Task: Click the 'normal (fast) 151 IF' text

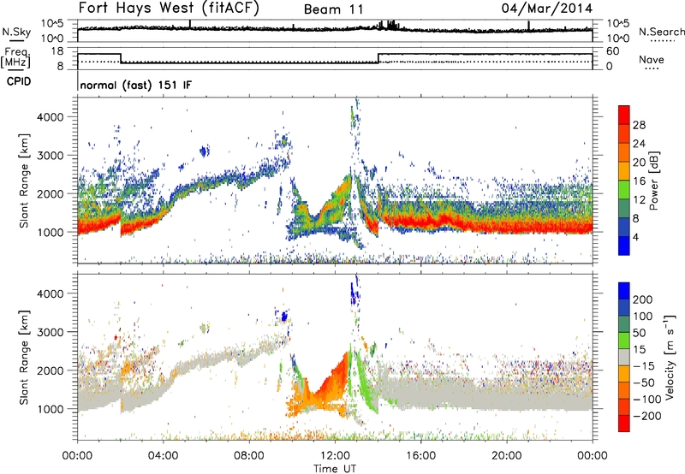Action: [136, 85]
